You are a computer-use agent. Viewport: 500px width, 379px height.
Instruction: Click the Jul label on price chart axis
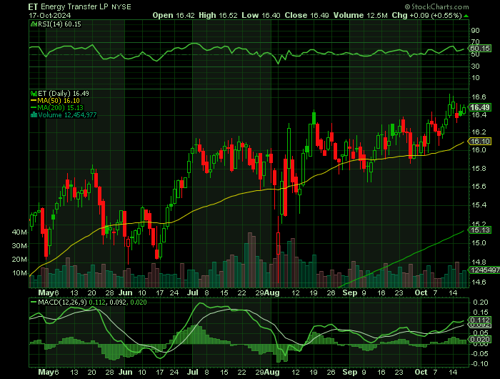tap(193, 292)
